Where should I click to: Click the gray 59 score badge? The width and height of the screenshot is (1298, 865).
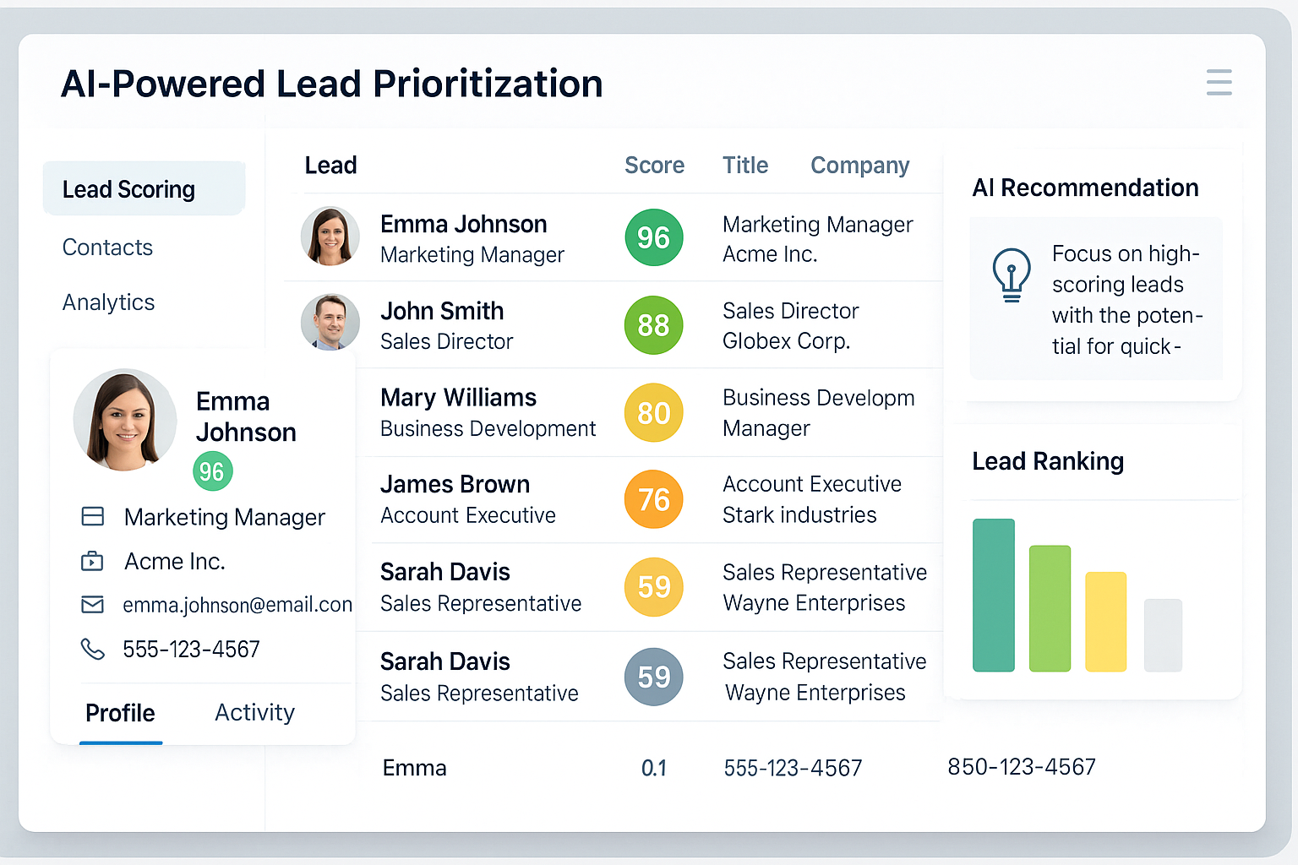click(653, 677)
